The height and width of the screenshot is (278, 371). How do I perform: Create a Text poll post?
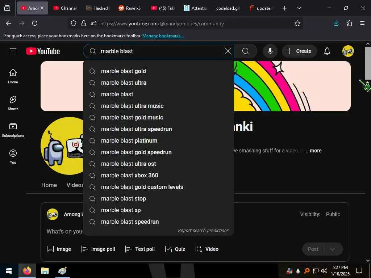140,249
